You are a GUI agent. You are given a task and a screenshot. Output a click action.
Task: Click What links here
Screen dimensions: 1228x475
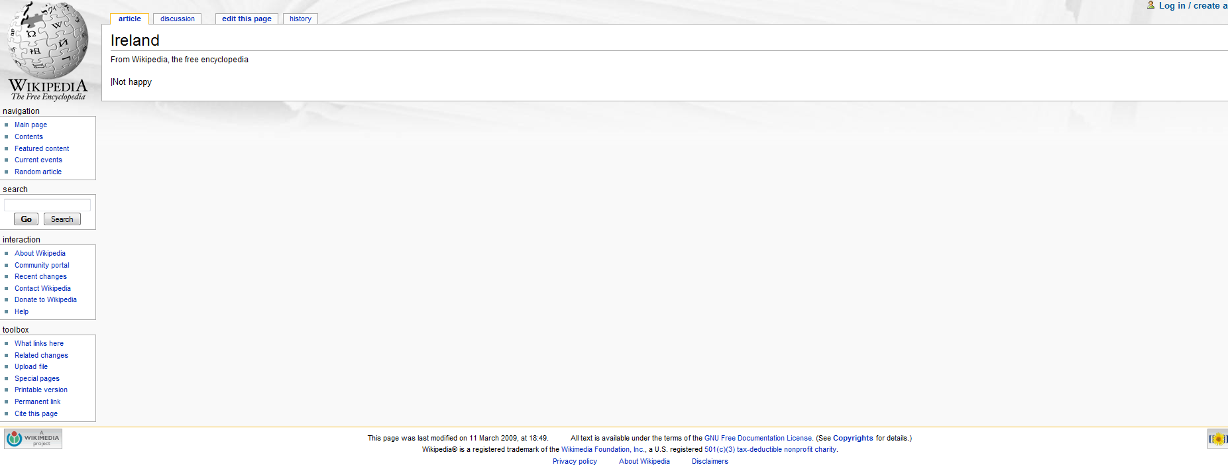[x=39, y=343]
